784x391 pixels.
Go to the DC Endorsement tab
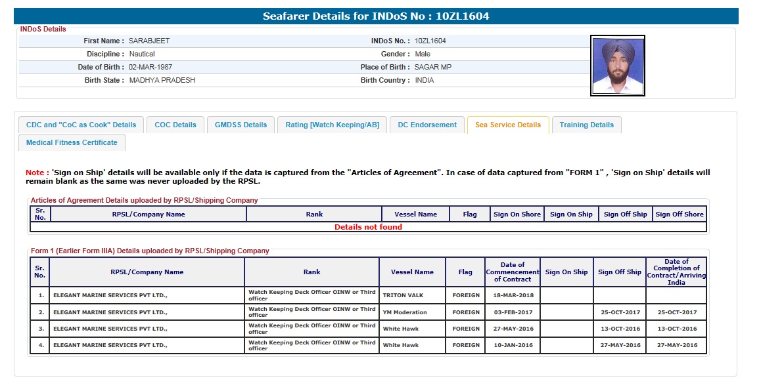click(x=427, y=125)
